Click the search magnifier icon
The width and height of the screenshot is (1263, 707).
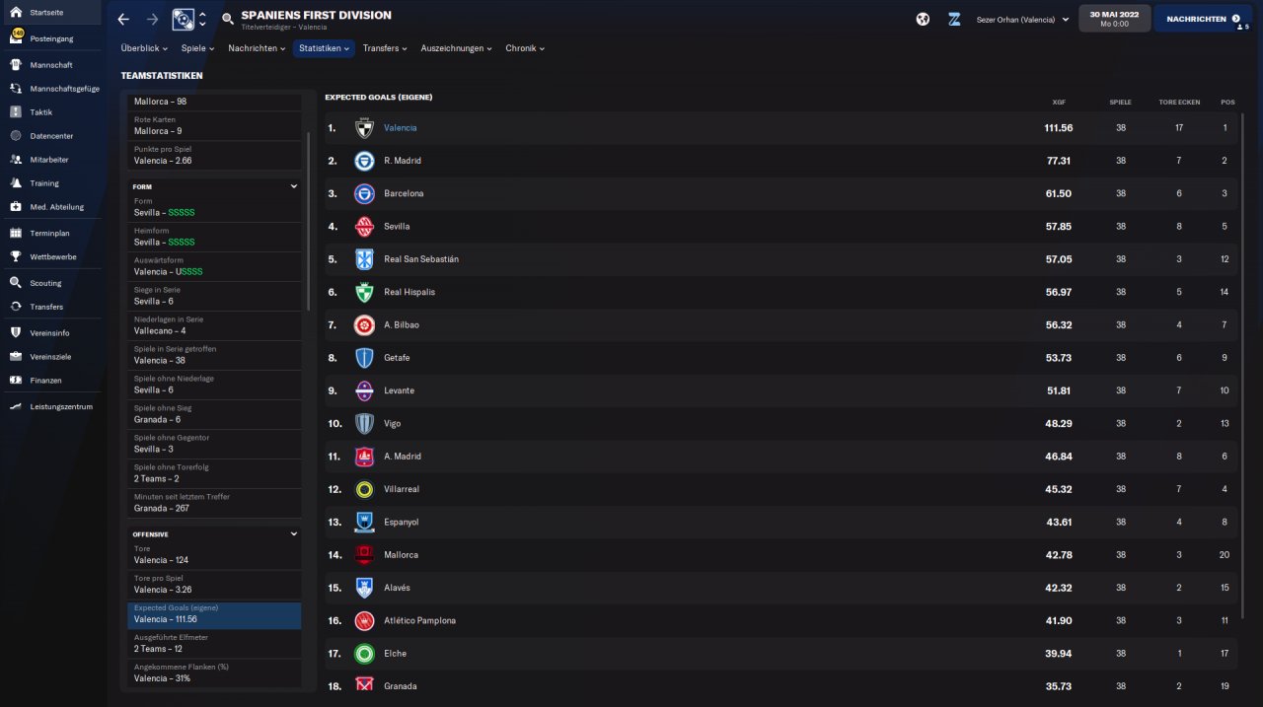point(228,19)
